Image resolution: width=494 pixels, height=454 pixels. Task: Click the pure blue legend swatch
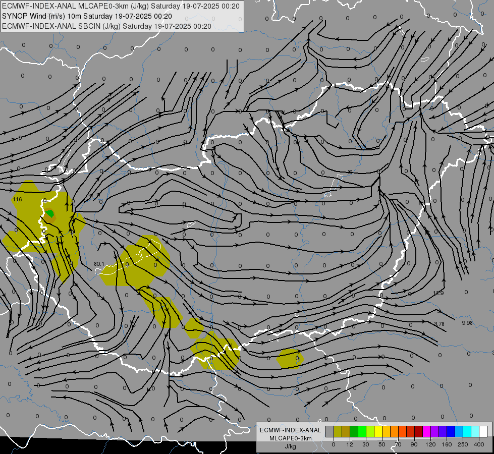click(x=451, y=431)
